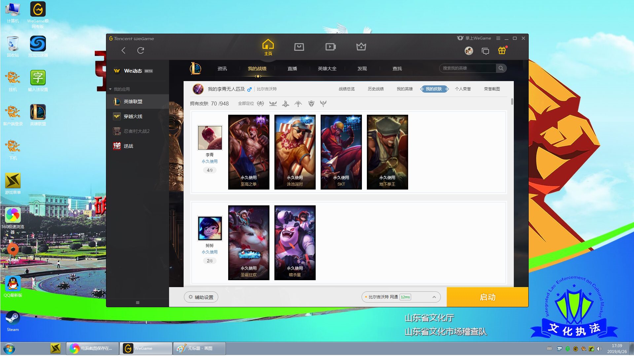Go back using the WeGame back arrow
Screen dimensions: 634x356
tap(123, 50)
